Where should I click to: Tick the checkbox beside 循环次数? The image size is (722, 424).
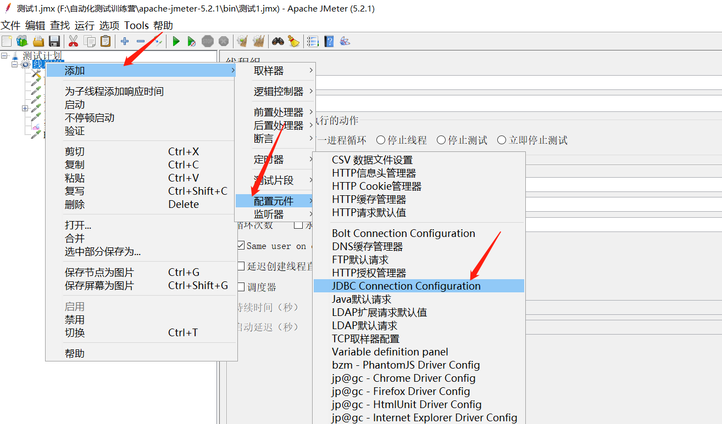pos(298,224)
